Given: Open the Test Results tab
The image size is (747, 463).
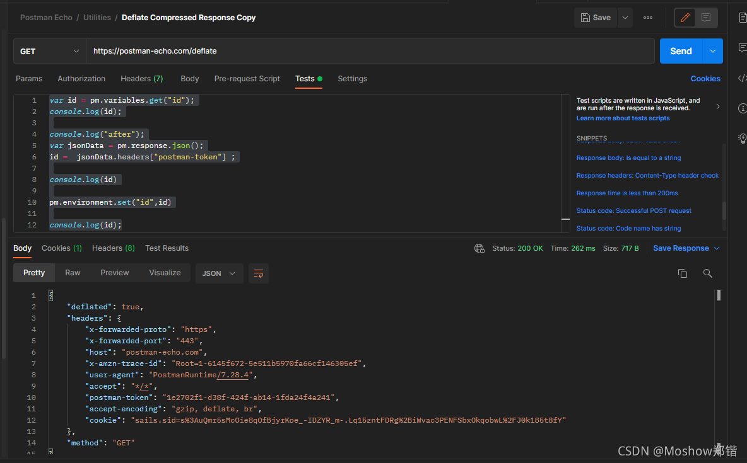Looking at the screenshot, I should (x=167, y=248).
